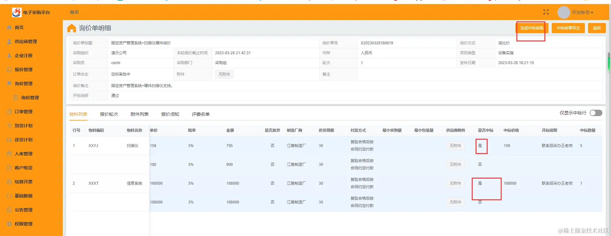Switch to the 报价须知 tab
The height and width of the screenshot is (236, 611).
coord(170,114)
